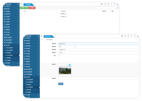Select the blue active tab in the list window
Image resolution: width=142 pixels, height=101 pixels.
point(28,5)
